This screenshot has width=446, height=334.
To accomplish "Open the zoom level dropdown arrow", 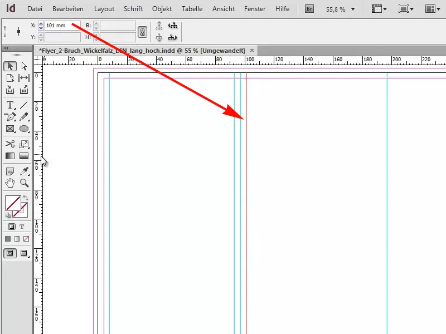I will (353, 9).
